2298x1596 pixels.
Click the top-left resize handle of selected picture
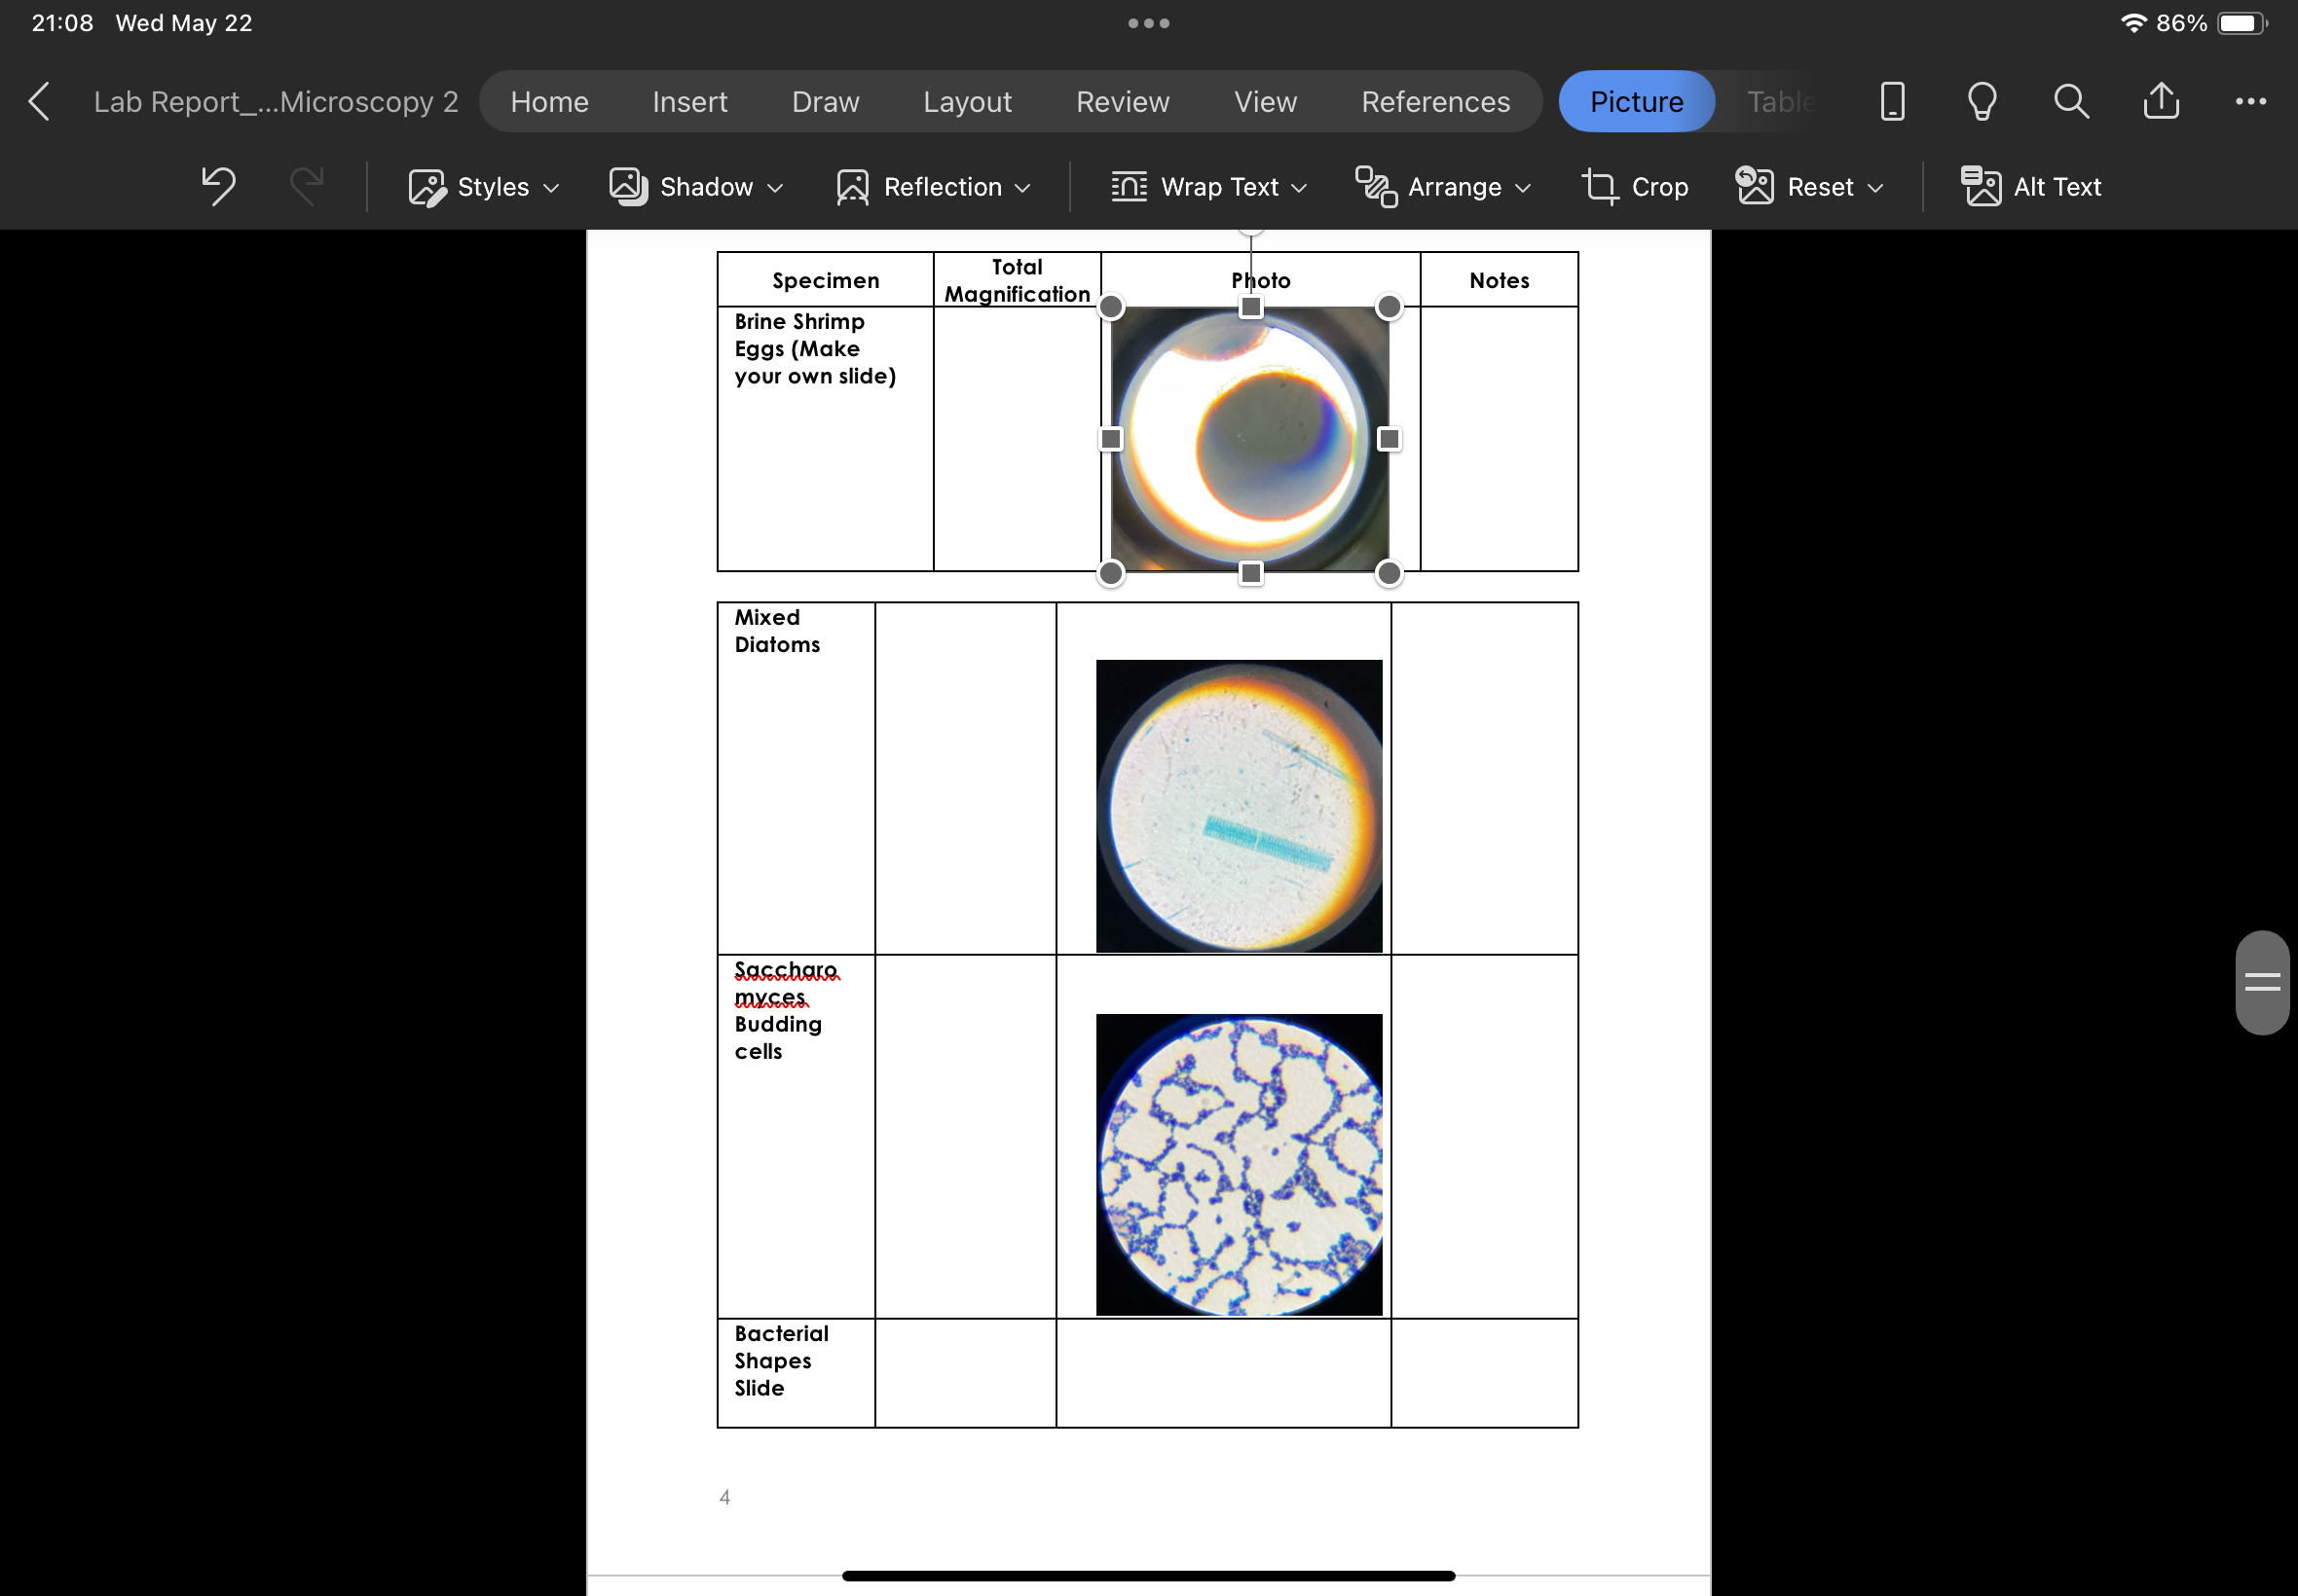point(1111,307)
